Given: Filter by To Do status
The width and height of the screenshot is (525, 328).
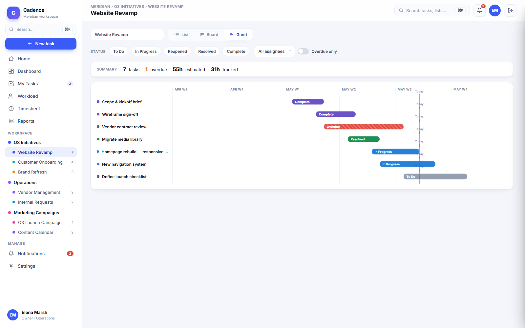Looking at the screenshot, I should pyautogui.click(x=118, y=51).
